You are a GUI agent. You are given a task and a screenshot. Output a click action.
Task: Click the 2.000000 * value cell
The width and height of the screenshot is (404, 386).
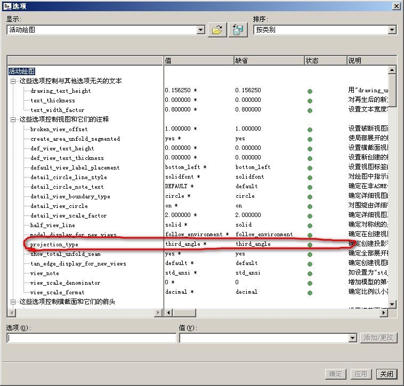pyautogui.click(x=181, y=215)
